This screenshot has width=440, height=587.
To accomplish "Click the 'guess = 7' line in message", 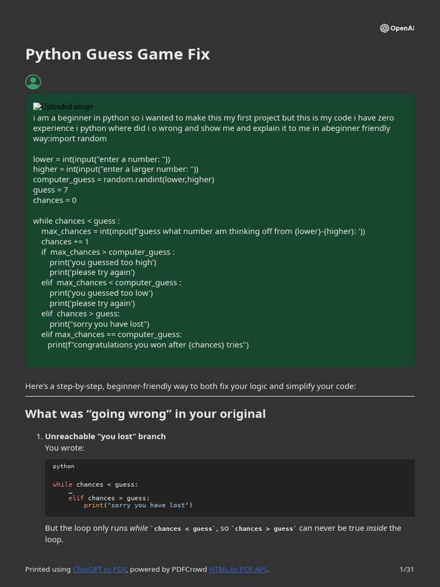I will click(x=50, y=190).
